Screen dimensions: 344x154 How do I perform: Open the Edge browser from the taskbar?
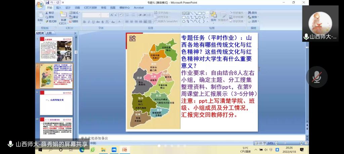[82, 150]
